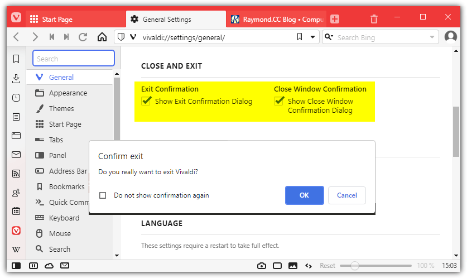
Task: Open the Contacts panel
Action: tap(16, 193)
